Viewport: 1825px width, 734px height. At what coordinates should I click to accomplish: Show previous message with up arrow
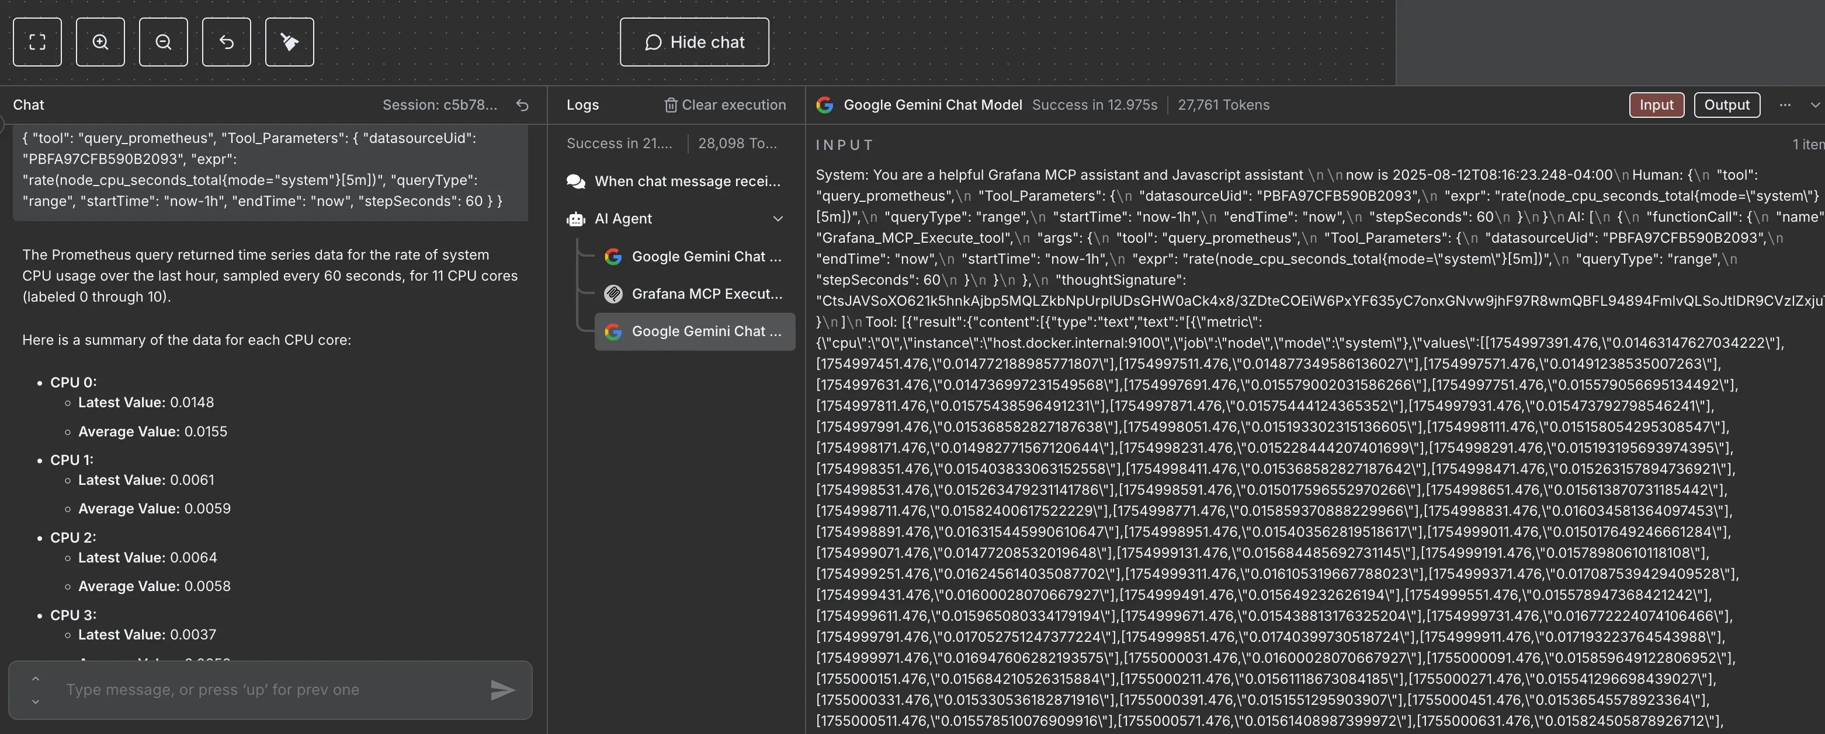coord(36,679)
